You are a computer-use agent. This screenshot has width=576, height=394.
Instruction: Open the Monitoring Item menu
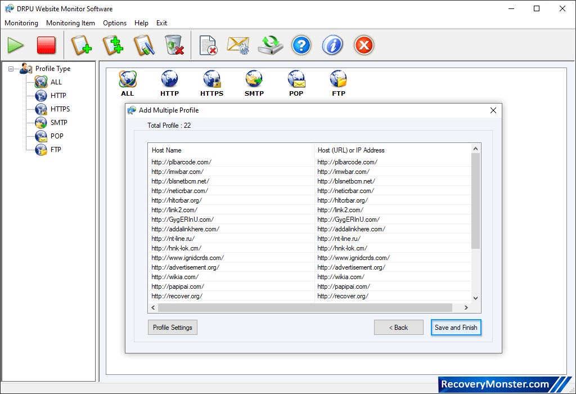pyautogui.click(x=70, y=23)
